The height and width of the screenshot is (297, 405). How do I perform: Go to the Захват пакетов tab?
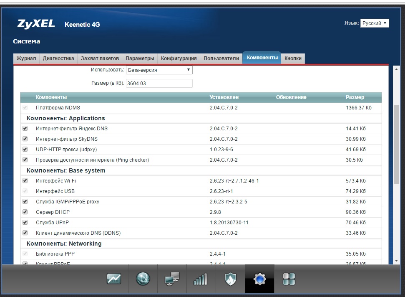[x=100, y=58]
